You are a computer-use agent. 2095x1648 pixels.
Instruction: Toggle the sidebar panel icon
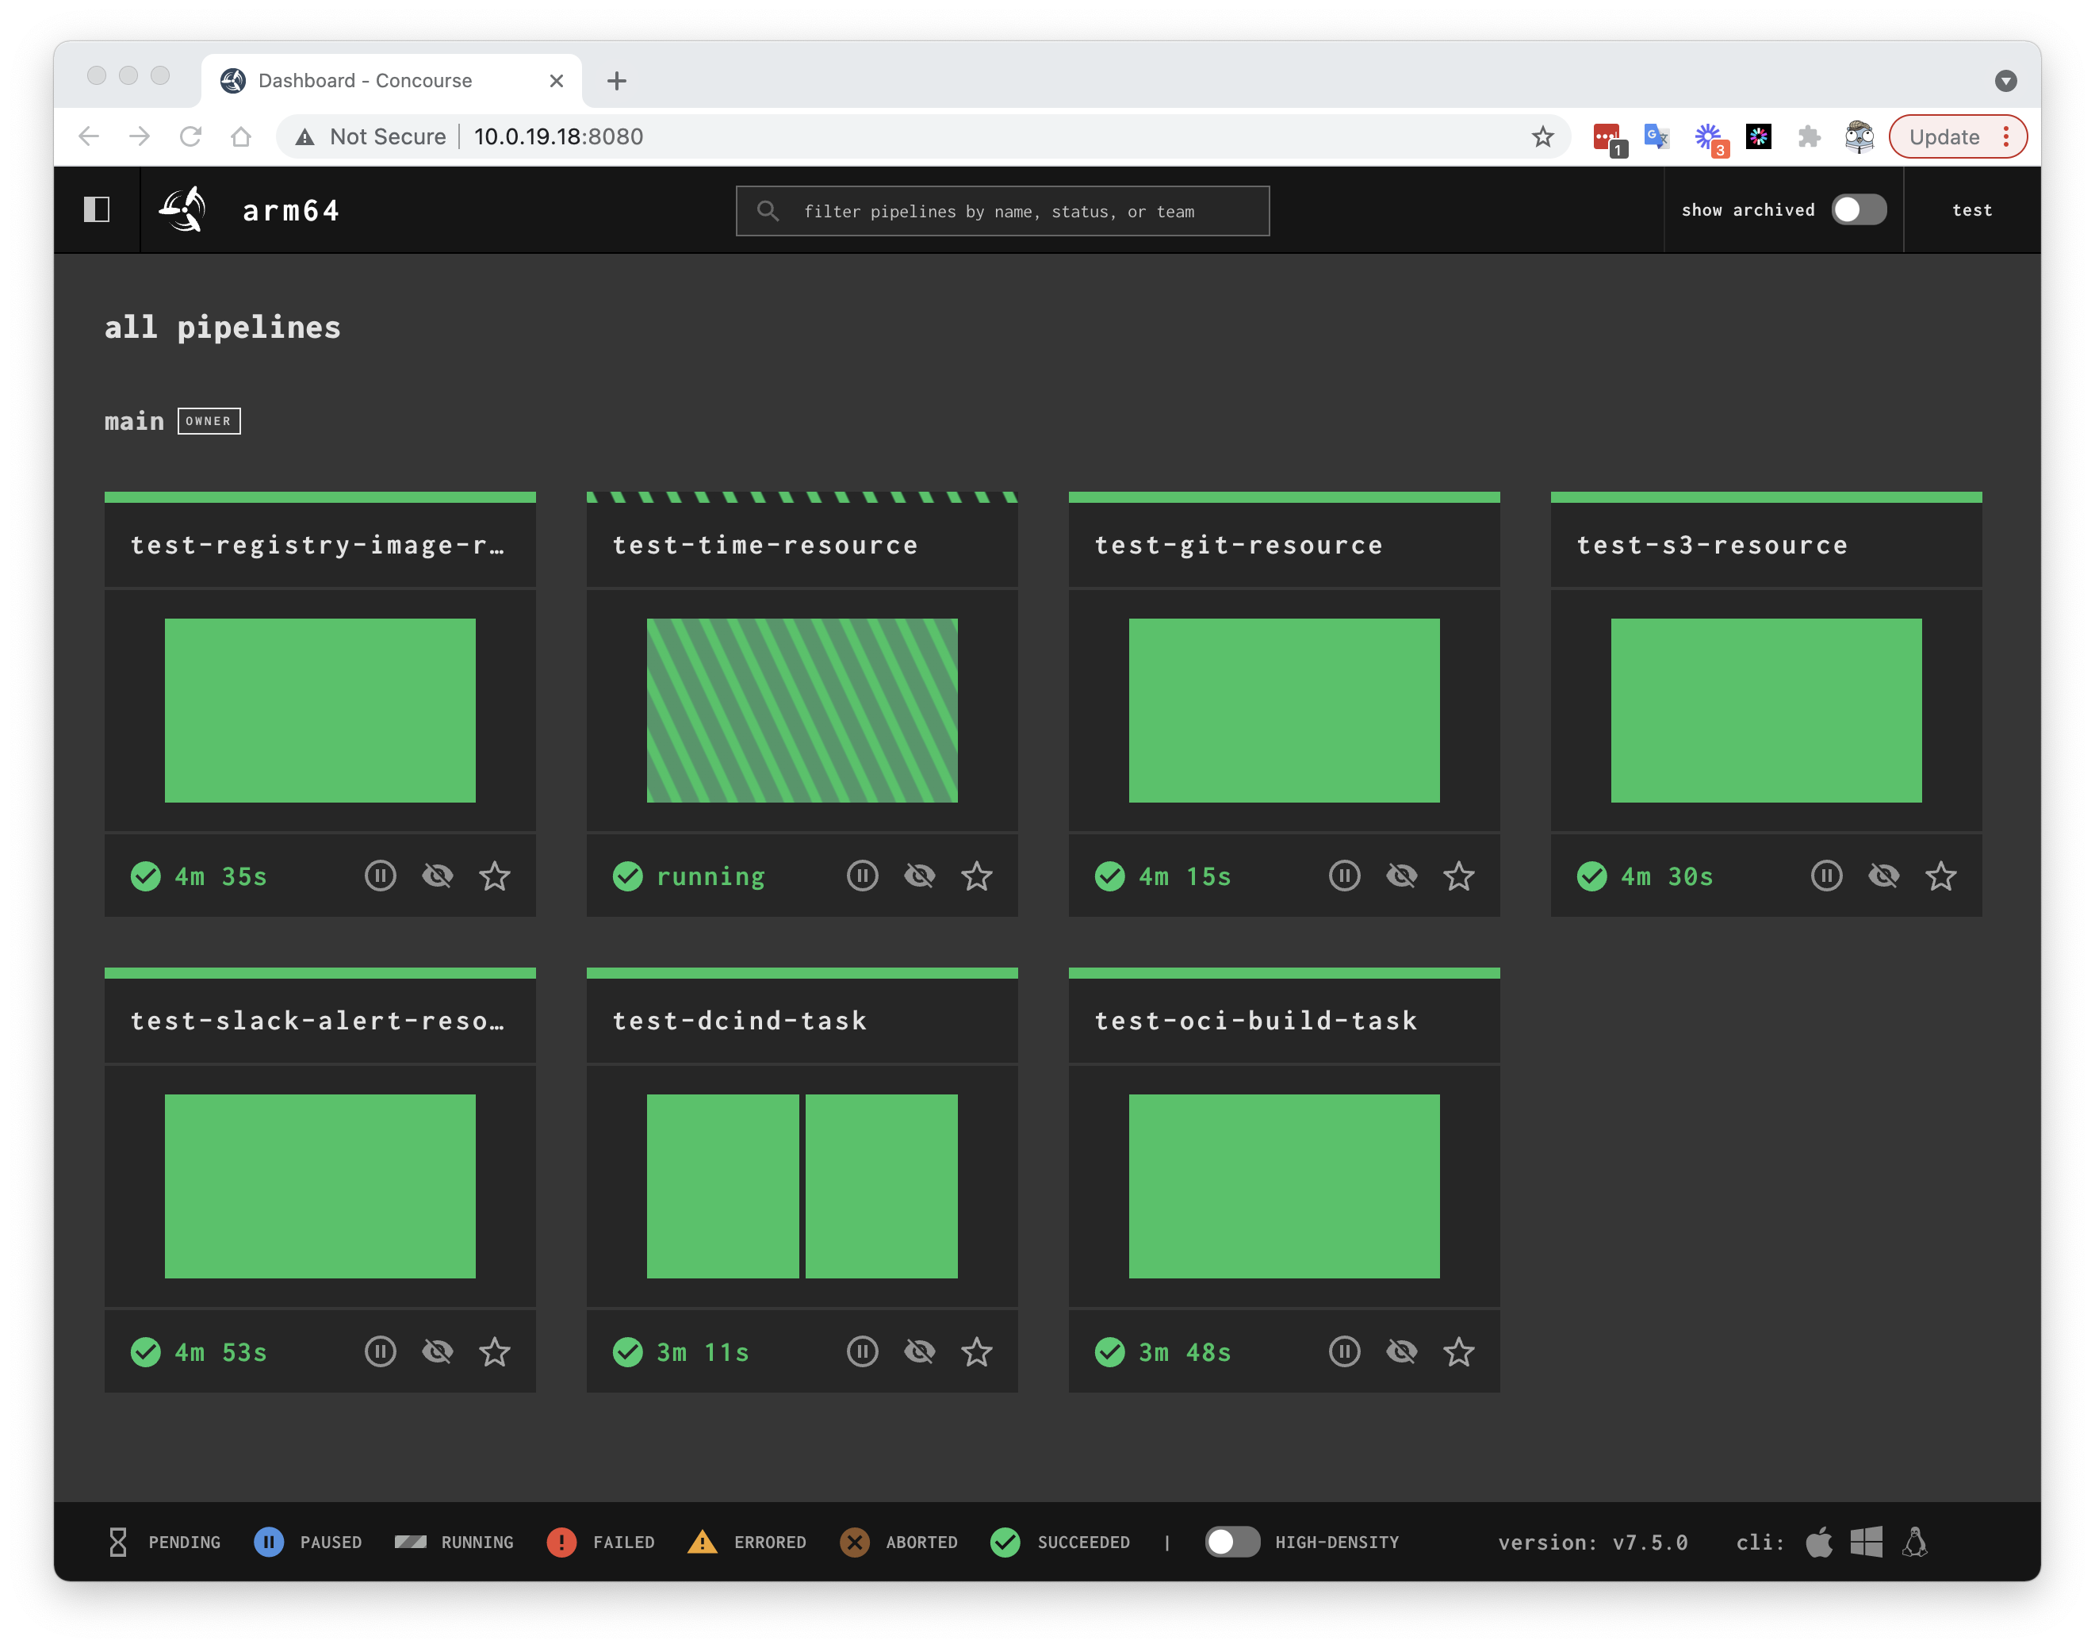(x=97, y=209)
